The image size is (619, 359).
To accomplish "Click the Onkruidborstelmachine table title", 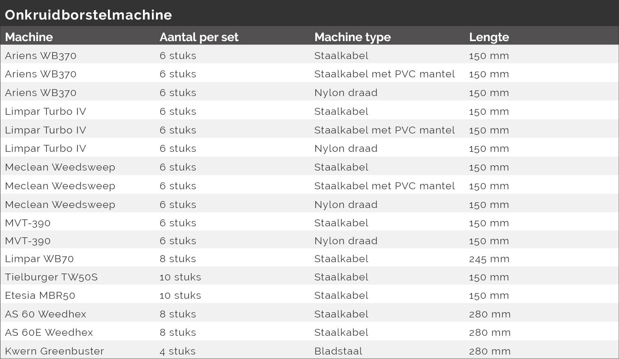I will tap(88, 15).
